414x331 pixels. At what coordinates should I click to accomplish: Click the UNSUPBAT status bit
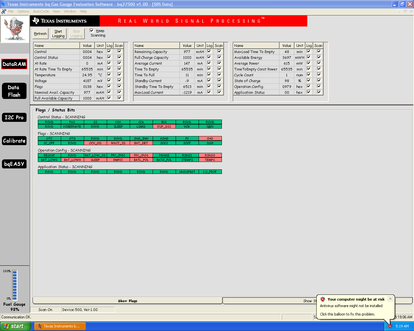click(x=187, y=172)
